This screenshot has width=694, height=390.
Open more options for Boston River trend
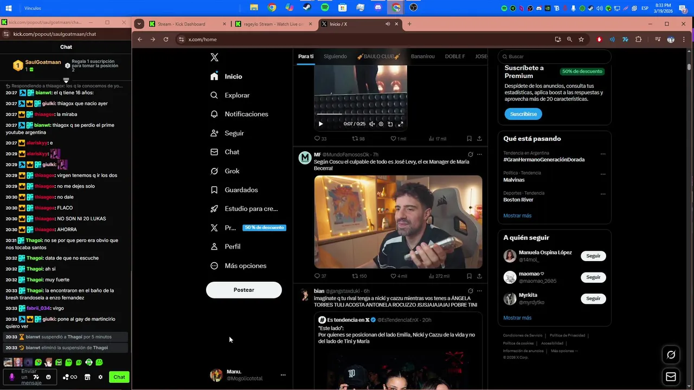[x=602, y=194]
